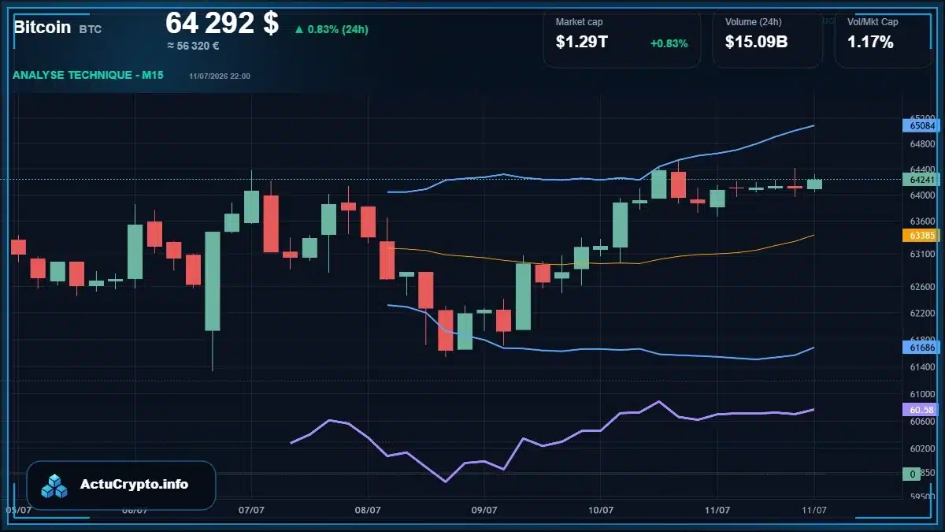Click the 07/07 date axis label

coord(250,510)
